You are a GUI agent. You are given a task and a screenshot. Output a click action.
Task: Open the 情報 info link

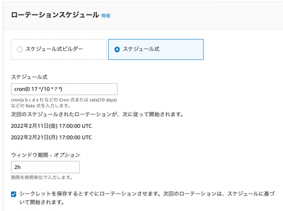tap(106, 15)
